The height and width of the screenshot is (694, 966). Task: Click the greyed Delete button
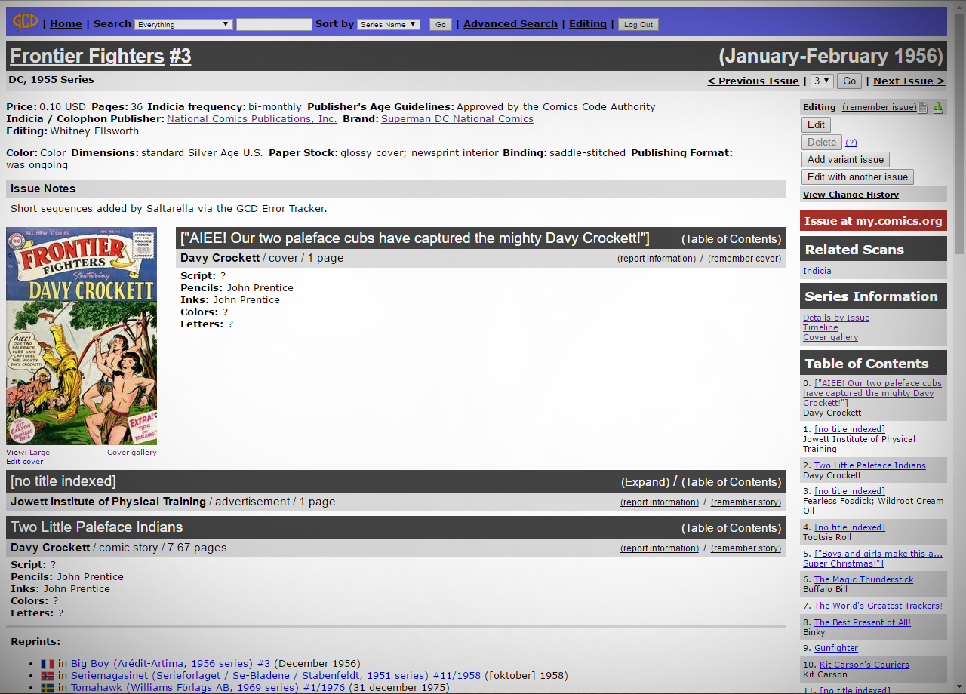[822, 142]
